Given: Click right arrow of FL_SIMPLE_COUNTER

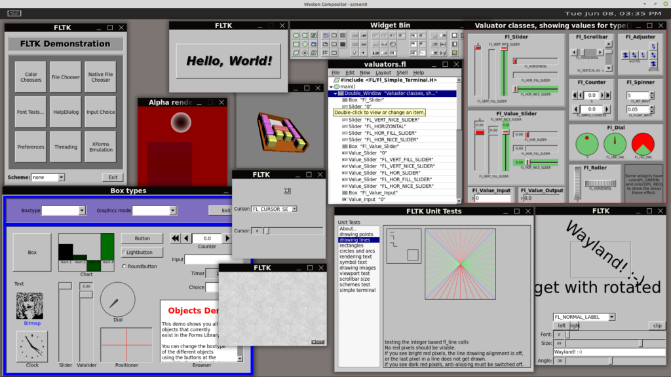Looking at the screenshot, I should tap(607, 109).
